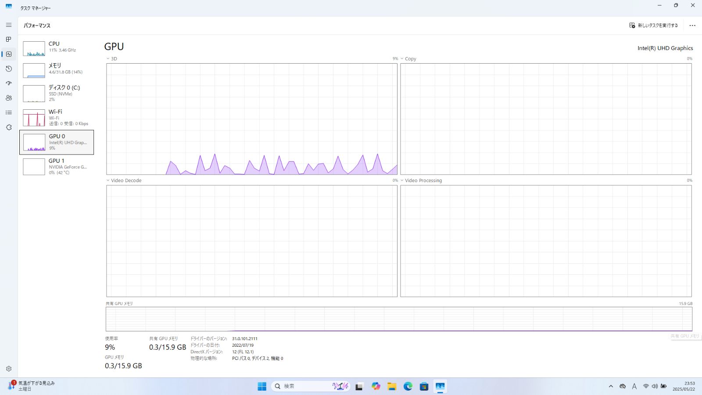Open the Services page icon
This screenshot has height=395, width=702.
[8, 127]
